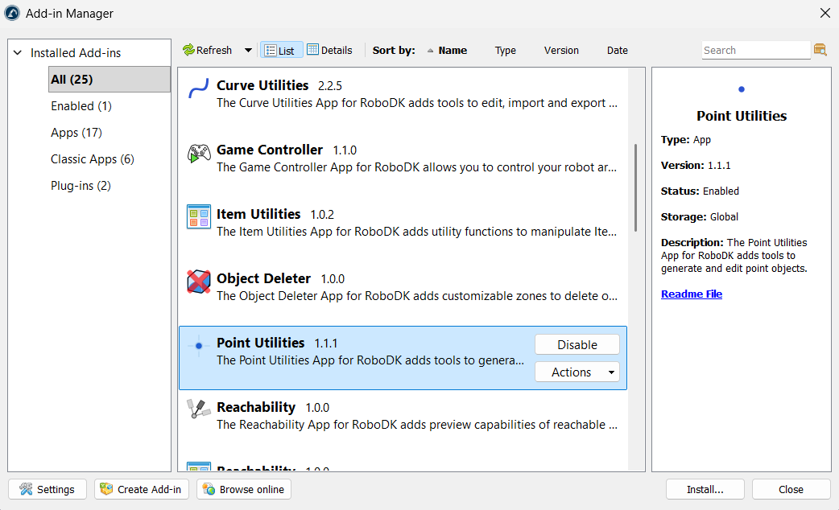Open the Refresh dropdown arrow
This screenshot has height=510, width=839.
pyautogui.click(x=248, y=50)
